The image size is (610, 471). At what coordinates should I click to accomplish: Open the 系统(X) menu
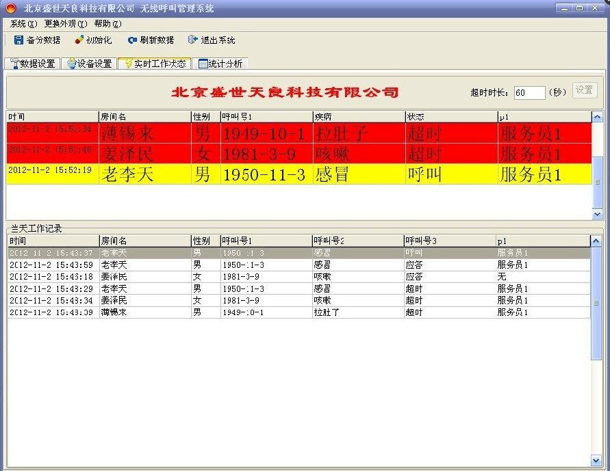(x=23, y=24)
